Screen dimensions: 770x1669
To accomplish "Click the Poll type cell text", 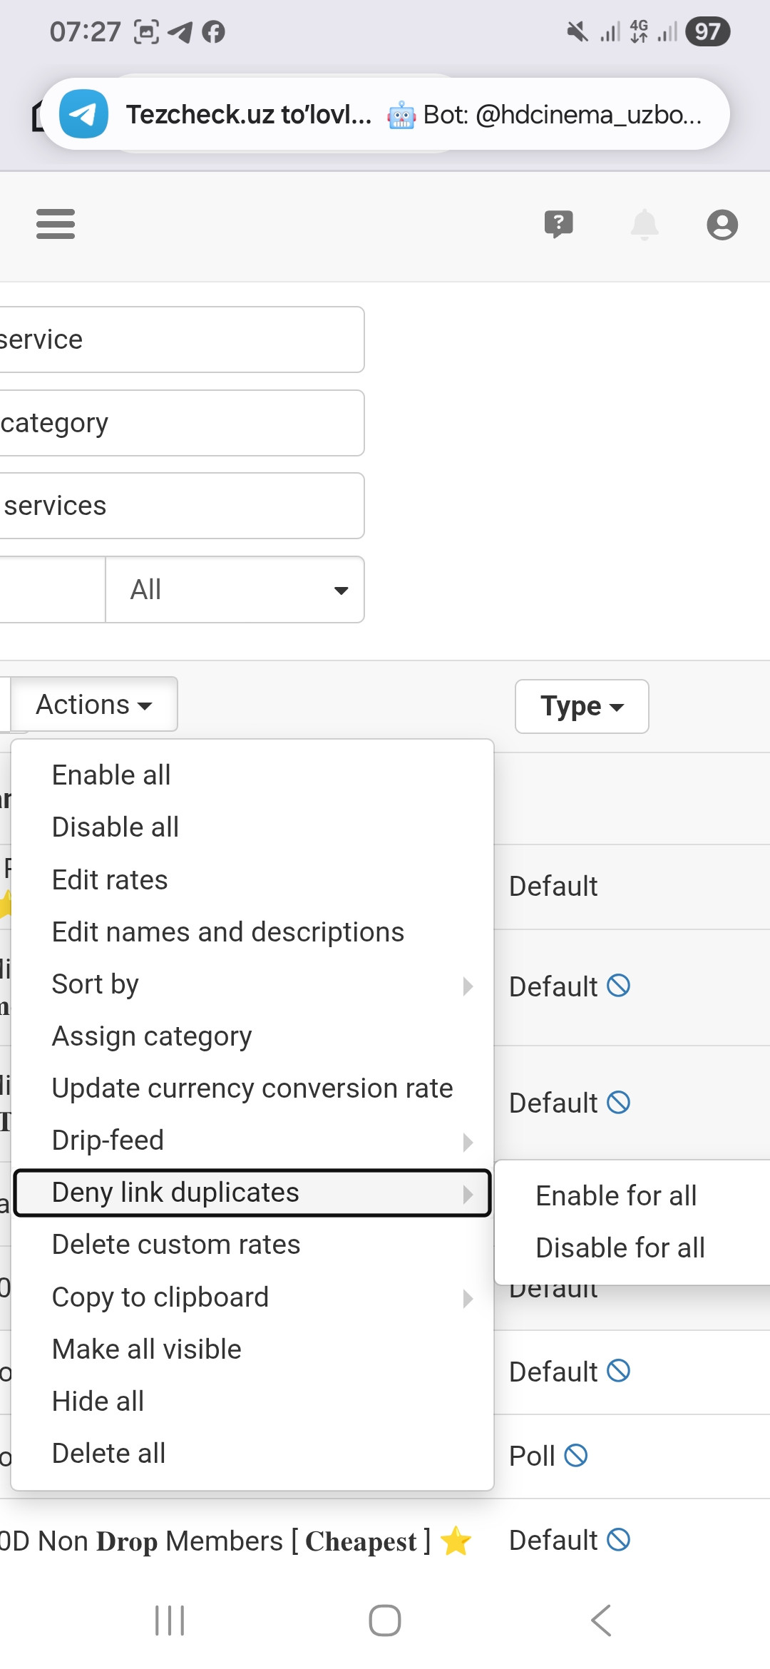I will tap(532, 1456).
